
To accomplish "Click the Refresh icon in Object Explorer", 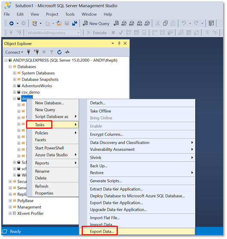I will (x=60, y=52).
